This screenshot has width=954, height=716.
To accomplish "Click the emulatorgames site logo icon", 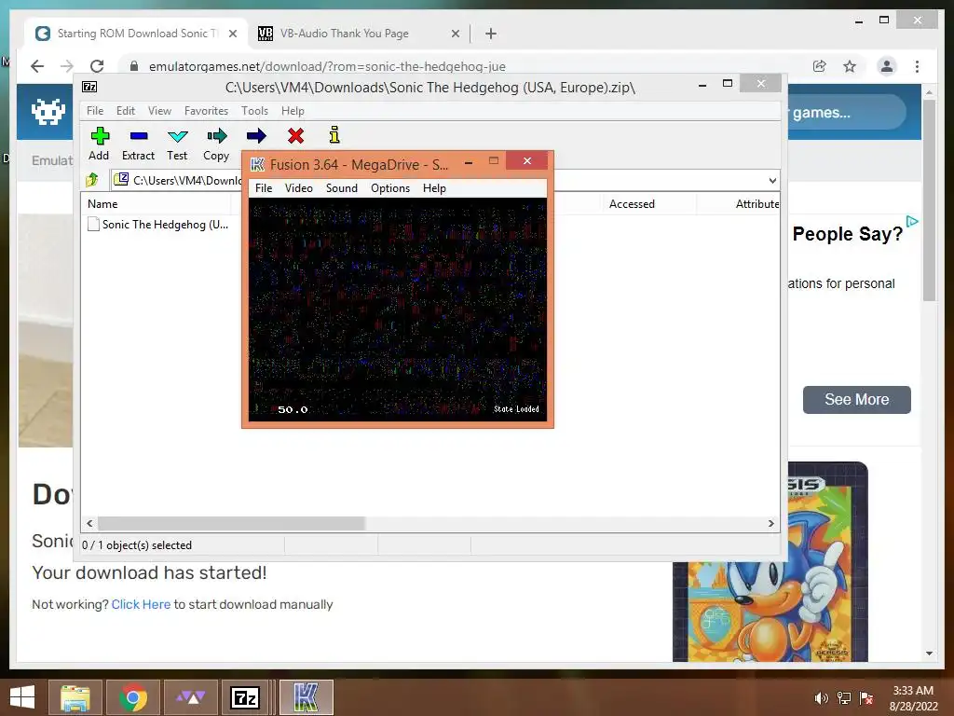I will pyautogui.click(x=48, y=112).
